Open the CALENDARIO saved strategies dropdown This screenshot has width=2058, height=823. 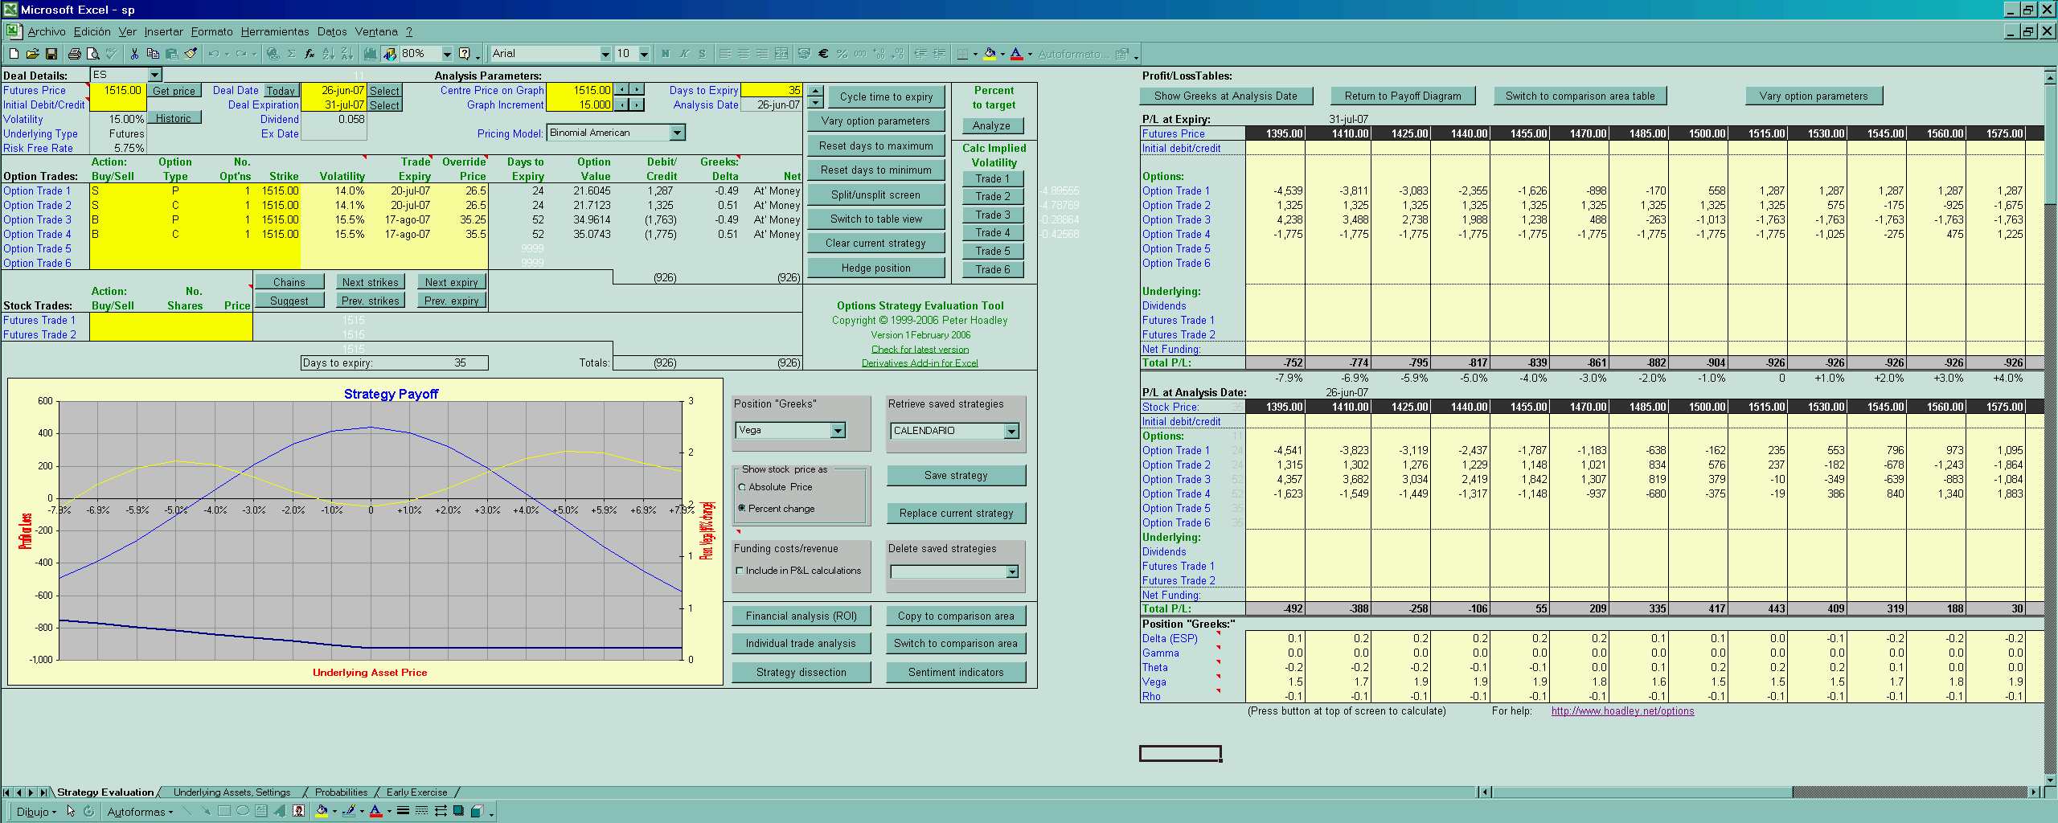pos(1011,432)
